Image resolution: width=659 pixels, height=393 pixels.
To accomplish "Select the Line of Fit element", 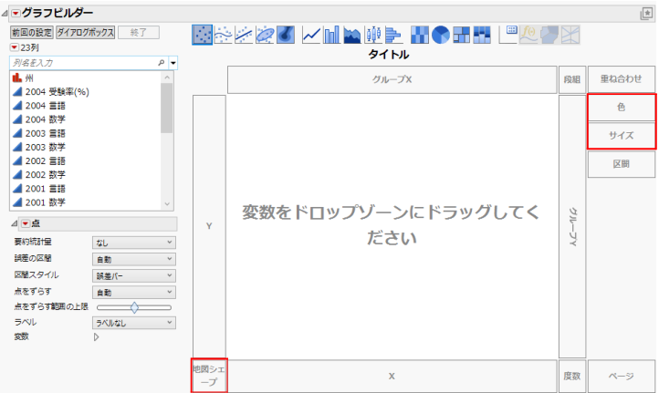I will (244, 35).
